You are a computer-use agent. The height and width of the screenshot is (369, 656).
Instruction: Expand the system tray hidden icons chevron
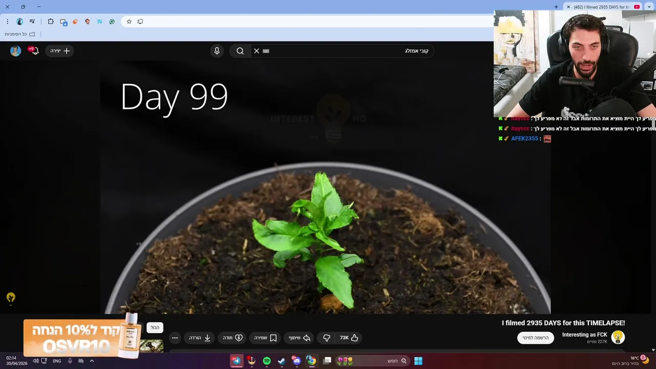pos(92,361)
